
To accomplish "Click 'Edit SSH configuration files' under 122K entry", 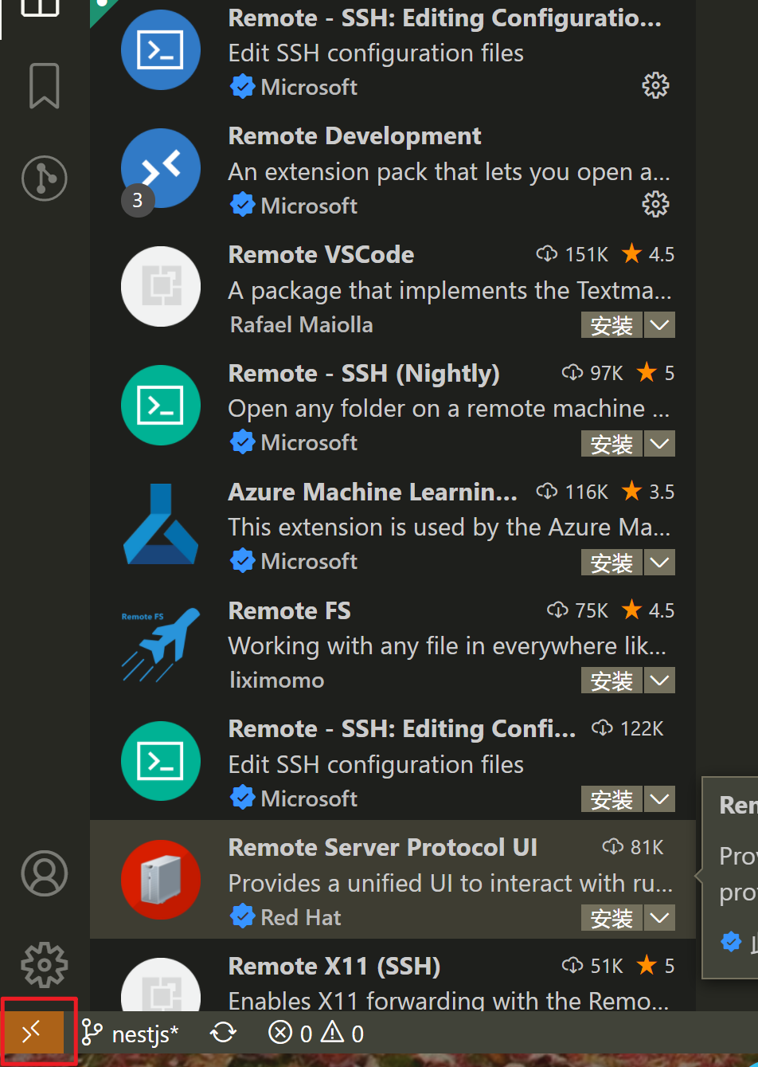I will 376,765.
